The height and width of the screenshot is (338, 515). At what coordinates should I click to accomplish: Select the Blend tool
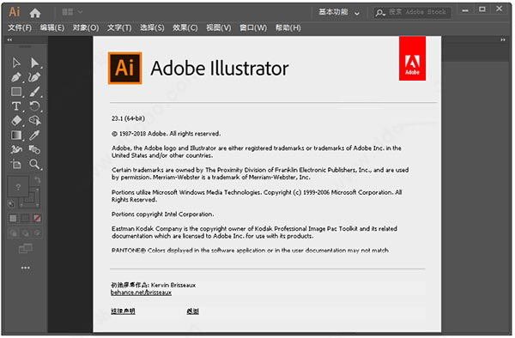[34, 149]
